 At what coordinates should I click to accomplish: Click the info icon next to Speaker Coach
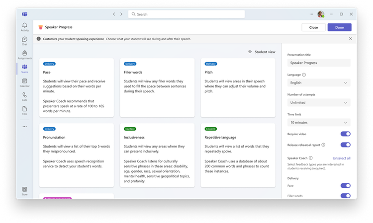pyautogui.click(x=311, y=158)
